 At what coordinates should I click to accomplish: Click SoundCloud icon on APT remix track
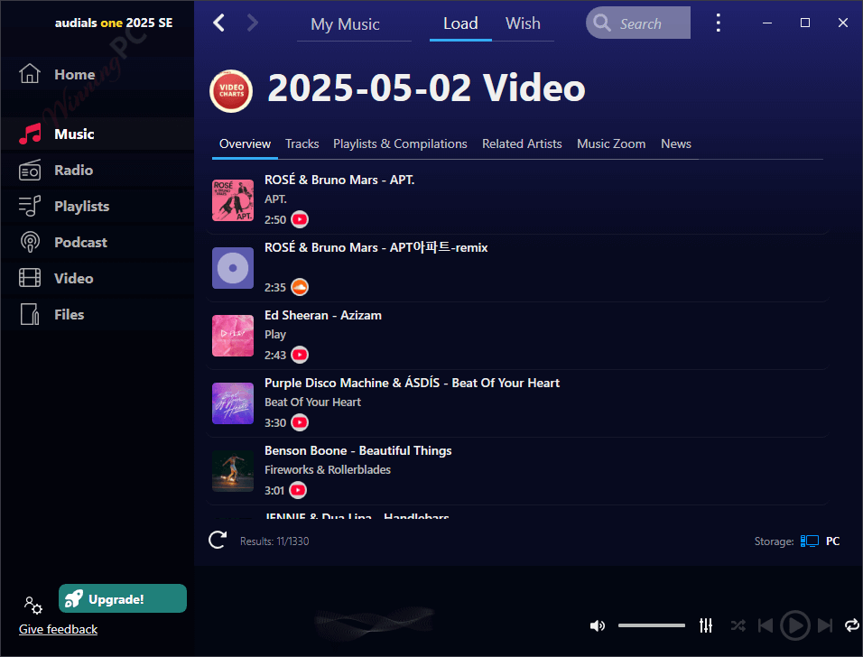[x=300, y=287]
